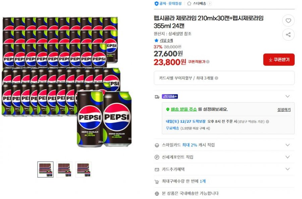Expand the 스마일카드 캐시 적립 details
This screenshot has height=199, width=302.
click(x=288, y=145)
